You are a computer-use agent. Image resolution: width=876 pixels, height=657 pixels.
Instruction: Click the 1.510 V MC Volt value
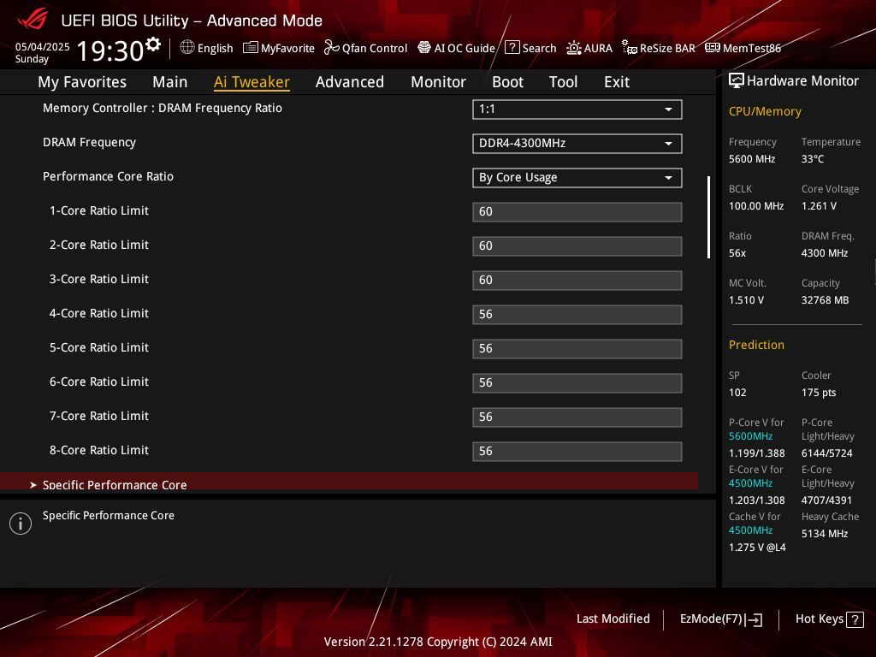coord(746,300)
